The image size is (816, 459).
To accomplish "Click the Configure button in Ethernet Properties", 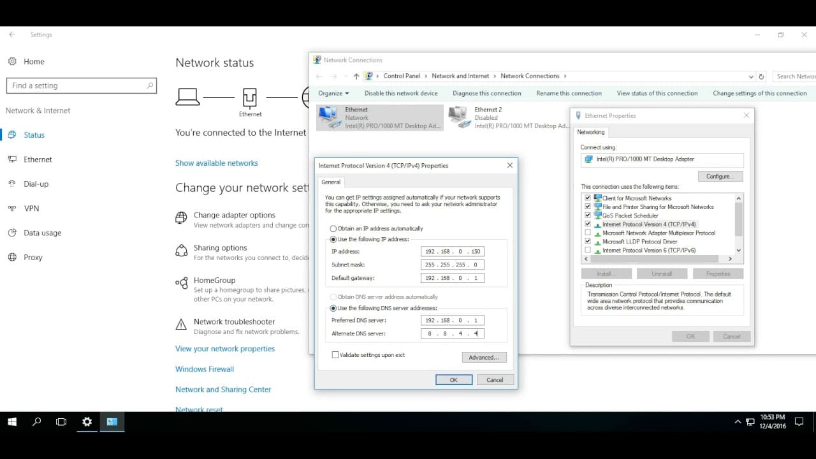I will click(720, 176).
